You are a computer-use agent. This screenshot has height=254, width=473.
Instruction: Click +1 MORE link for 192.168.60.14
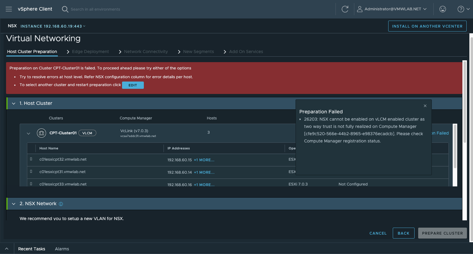click(x=204, y=172)
